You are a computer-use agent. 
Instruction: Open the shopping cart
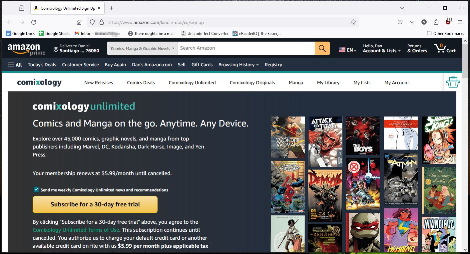tap(445, 49)
